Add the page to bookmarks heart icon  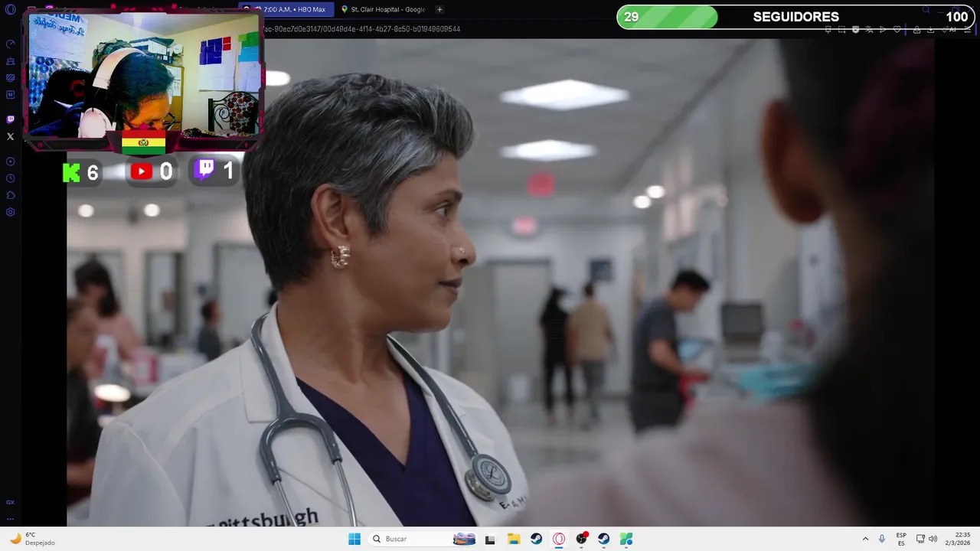(897, 29)
